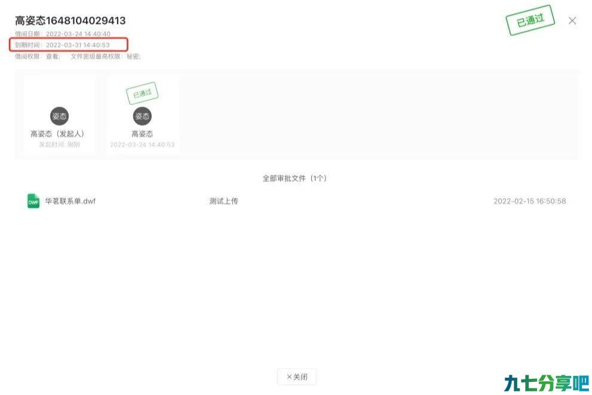Click the approver name 高姿态 below the avatar

coord(142,134)
